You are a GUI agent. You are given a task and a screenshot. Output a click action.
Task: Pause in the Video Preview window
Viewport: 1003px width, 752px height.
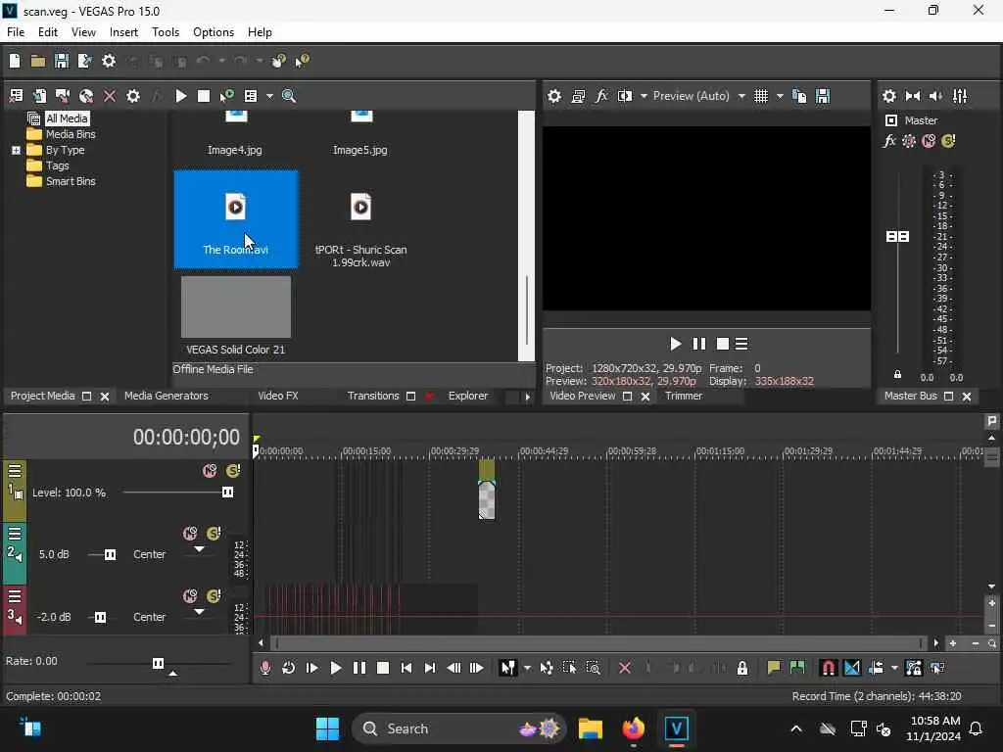click(x=699, y=344)
